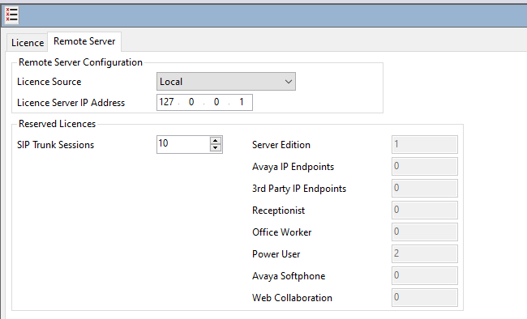Click the Office Worker value field
The height and width of the screenshot is (319, 527).
pos(425,232)
